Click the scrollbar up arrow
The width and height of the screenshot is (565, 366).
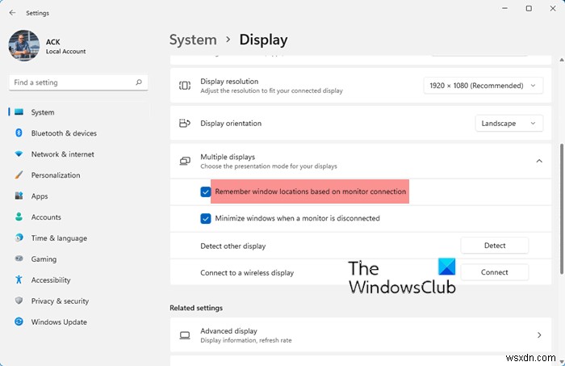pos(562,60)
